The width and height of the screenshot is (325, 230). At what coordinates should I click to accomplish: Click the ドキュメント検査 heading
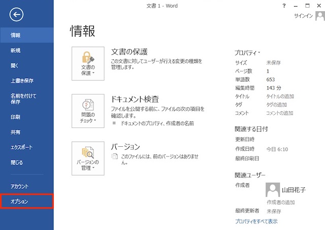[135, 99]
